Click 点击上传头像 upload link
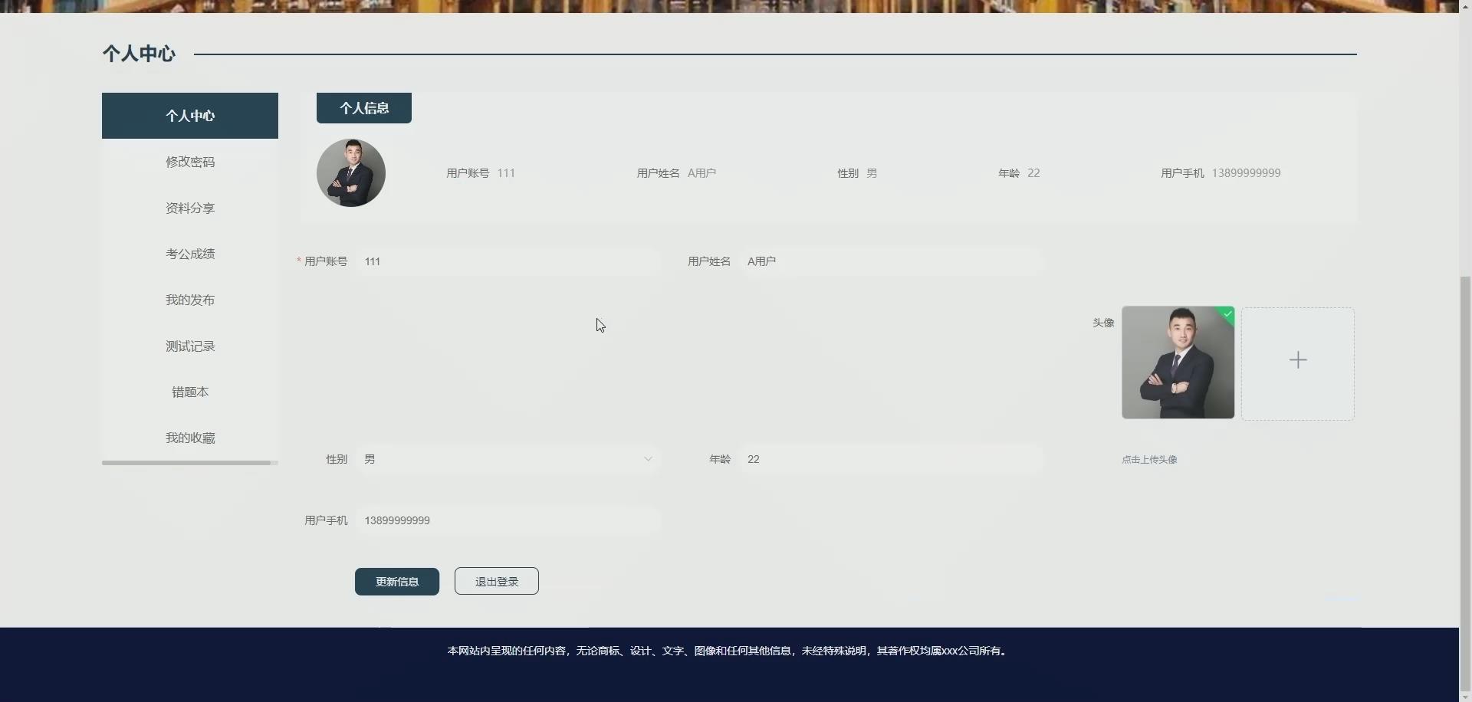Viewport: 1472px width, 702px height. 1149,459
